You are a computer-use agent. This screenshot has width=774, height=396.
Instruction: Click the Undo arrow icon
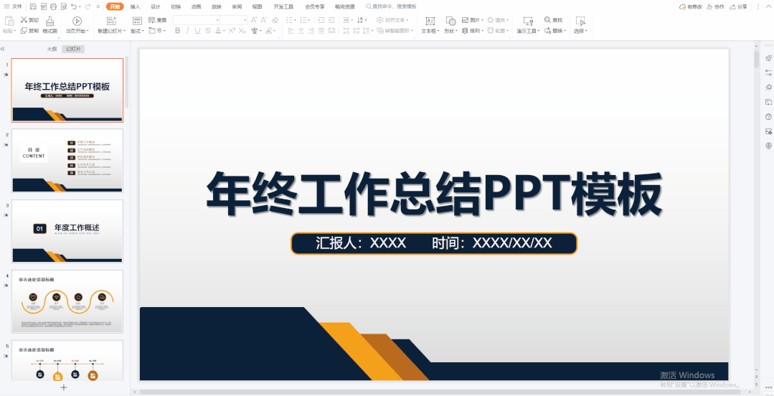coord(74,6)
